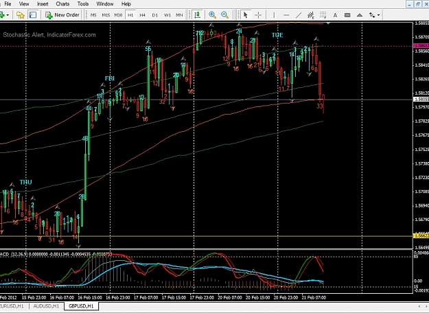Click the chart tabs scroll-right arrow
Screen dimensions: 429x313
(425, 306)
